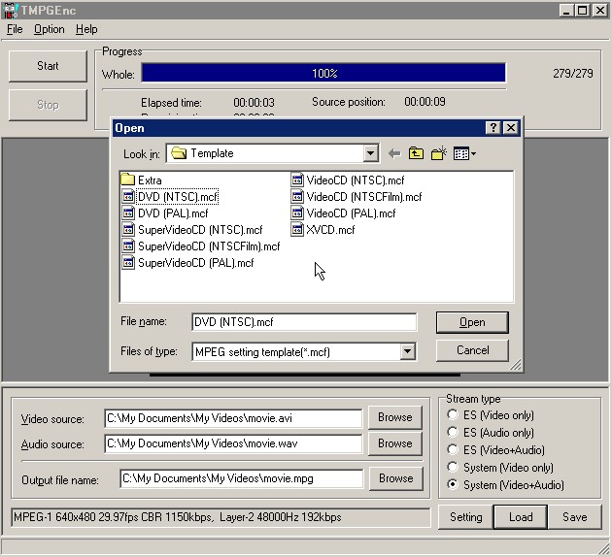Viewport: 612px width, 557px height.
Task: Click VideoCD (PAL).mcf file icon
Action: pyautogui.click(x=297, y=213)
